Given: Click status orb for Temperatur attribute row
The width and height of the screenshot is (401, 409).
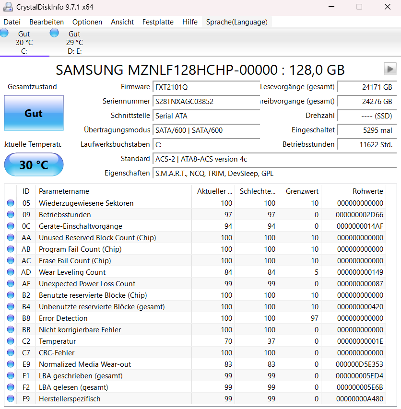Looking at the screenshot, I should pyautogui.click(x=11, y=341).
